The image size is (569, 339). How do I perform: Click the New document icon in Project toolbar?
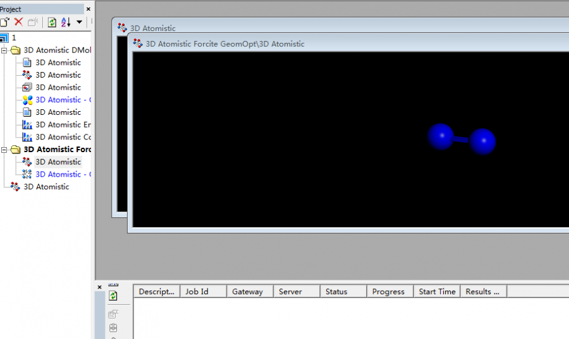pyautogui.click(x=4, y=22)
